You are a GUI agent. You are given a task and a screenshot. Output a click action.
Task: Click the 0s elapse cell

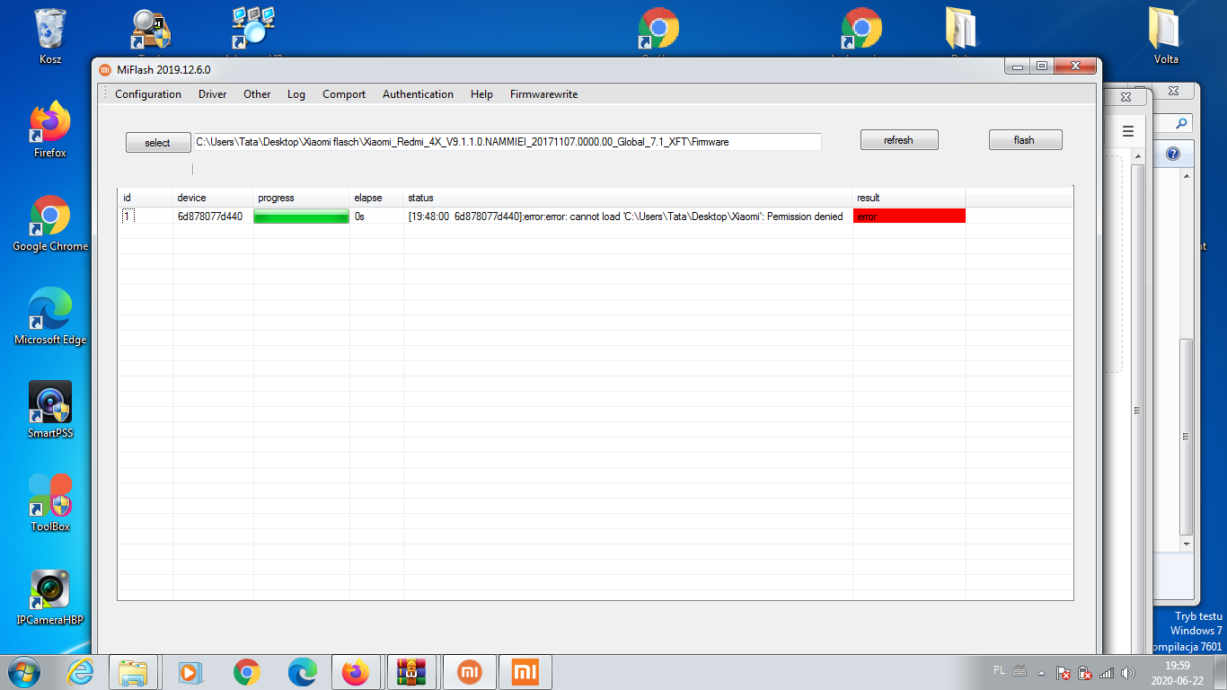tap(377, 217)
